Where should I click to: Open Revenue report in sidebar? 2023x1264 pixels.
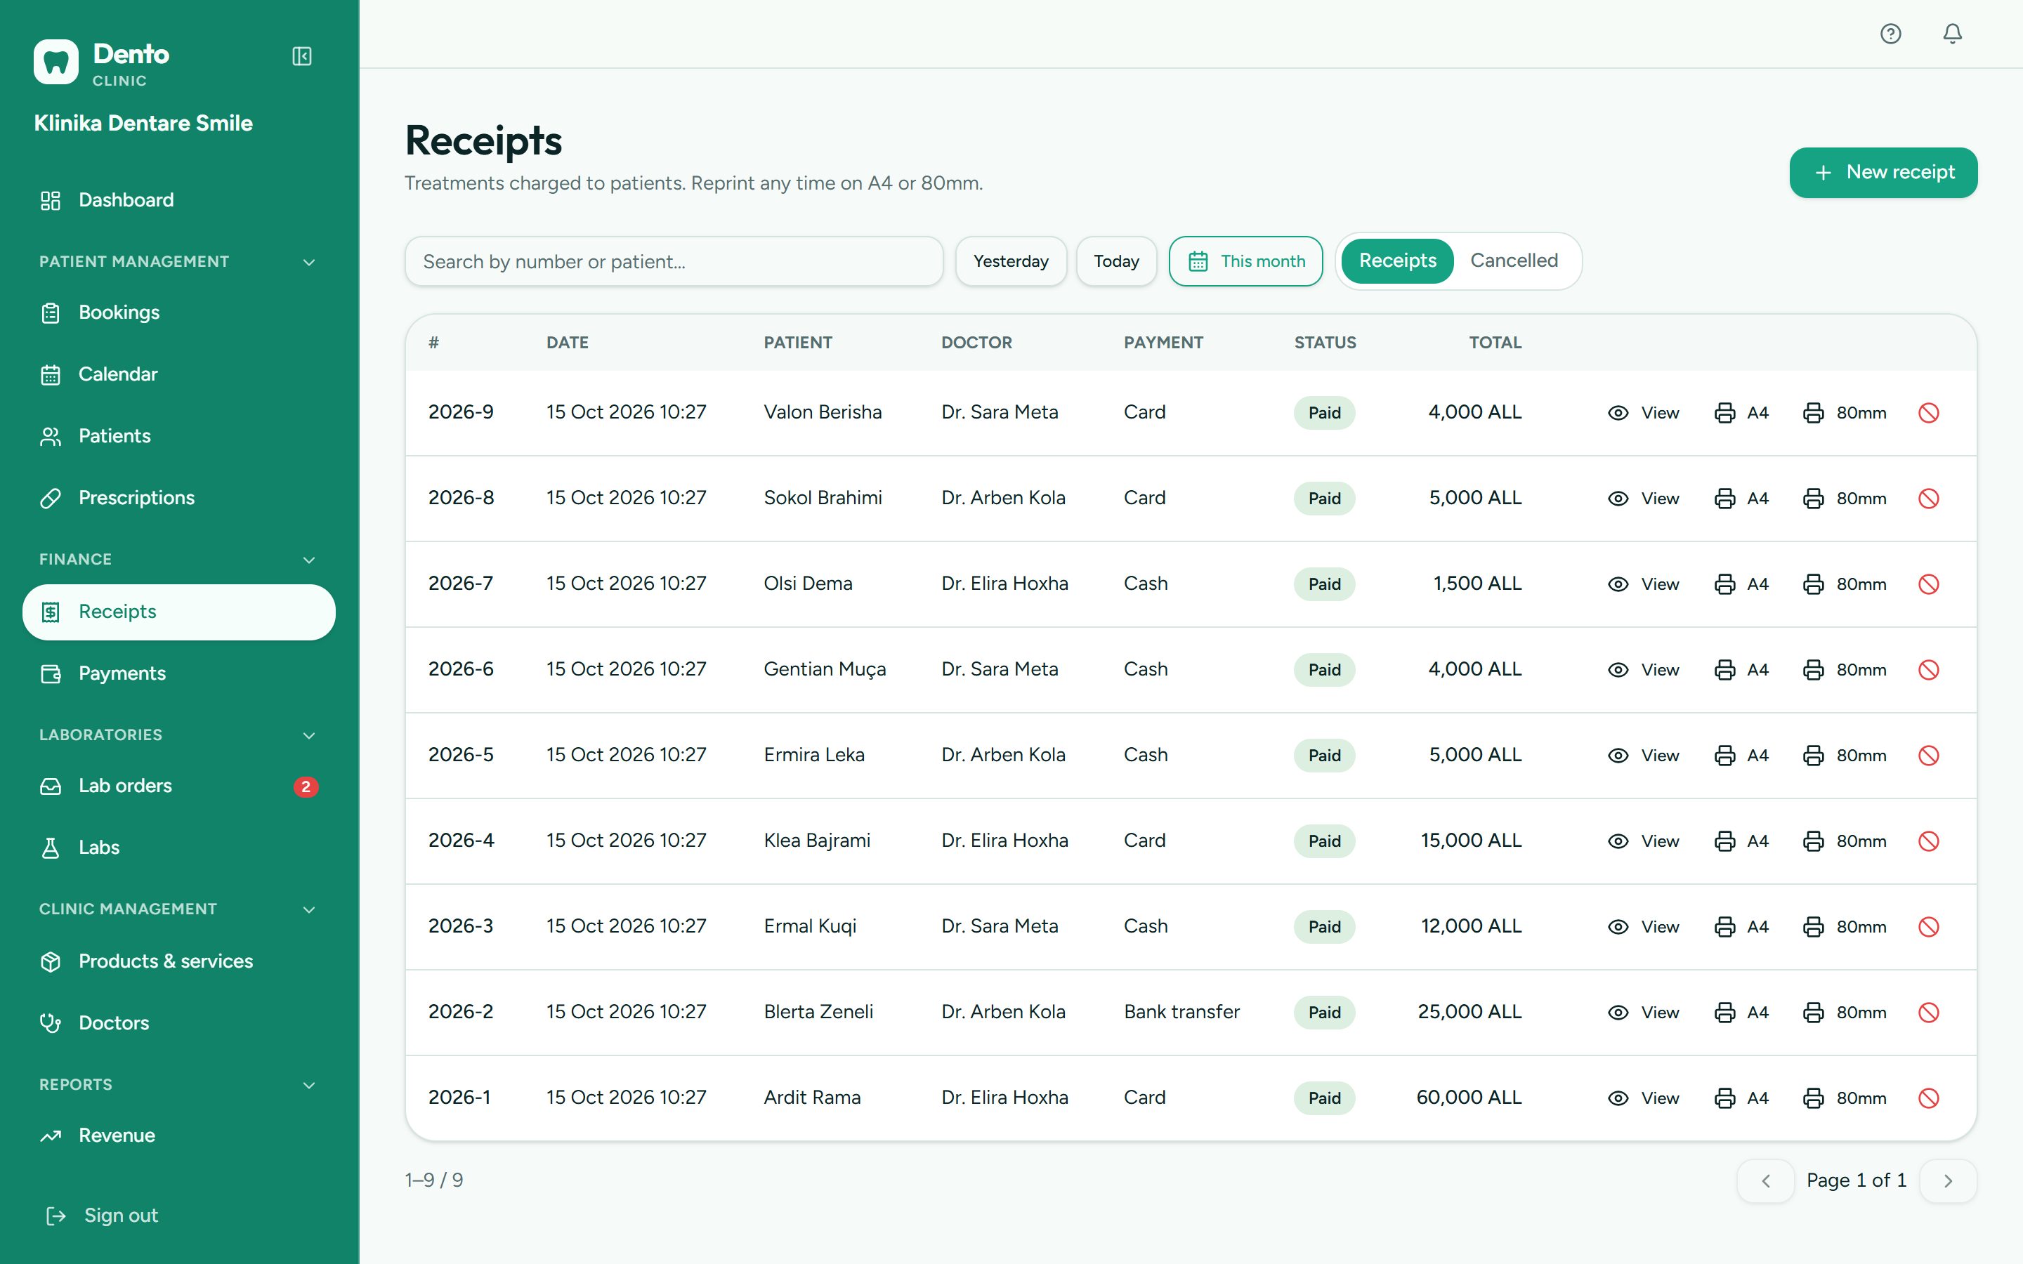click(x=179, y=1136)
